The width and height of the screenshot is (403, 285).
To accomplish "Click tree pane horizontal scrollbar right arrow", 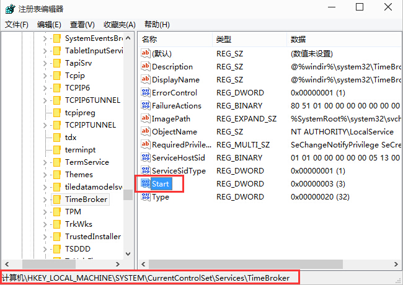I will click(117, 264).
